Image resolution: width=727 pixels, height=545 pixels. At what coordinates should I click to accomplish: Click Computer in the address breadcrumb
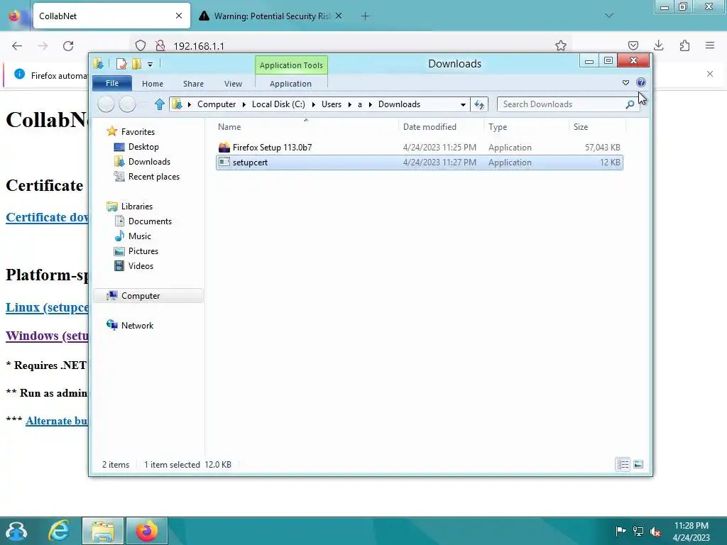click(217, 104)
